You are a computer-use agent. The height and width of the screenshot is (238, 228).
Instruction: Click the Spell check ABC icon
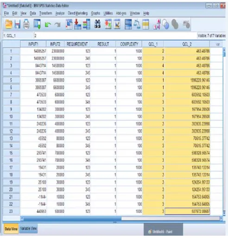(x=186, y=25)
